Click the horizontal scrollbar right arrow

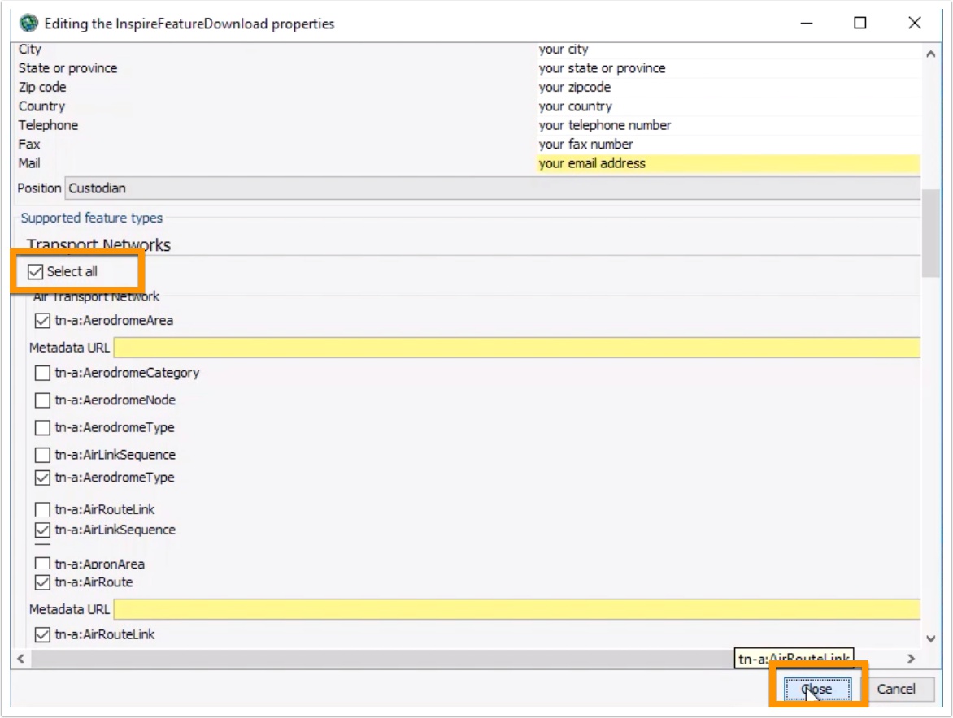click(x=911, y=659)
